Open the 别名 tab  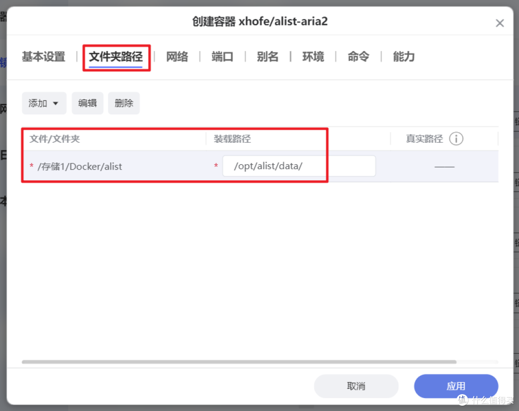[x=268, y=57]
